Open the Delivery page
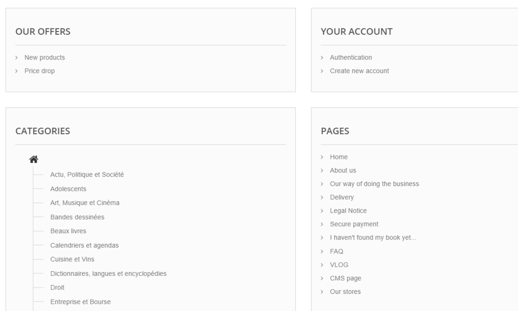 [x=342, y=197]
